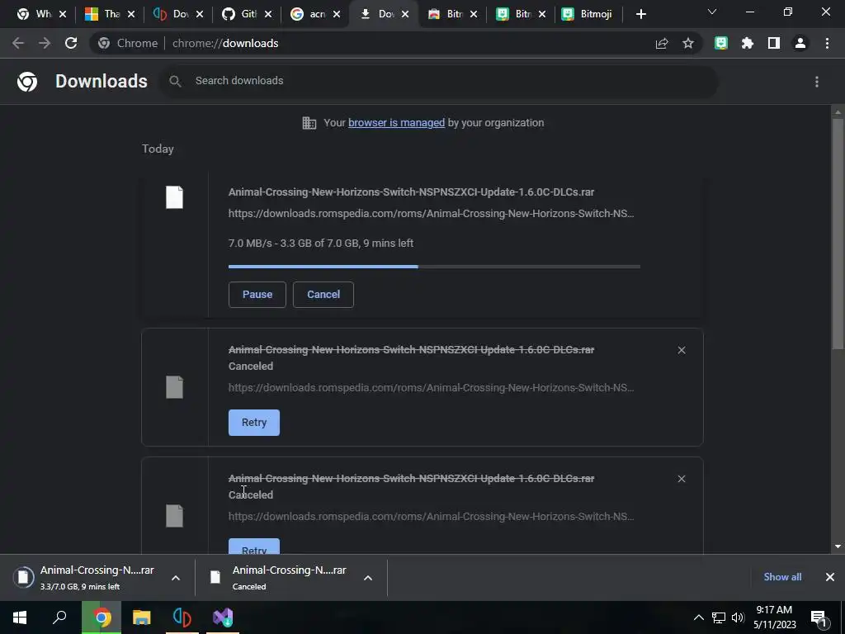Click the first canceled download's URL

pos(431,388)
